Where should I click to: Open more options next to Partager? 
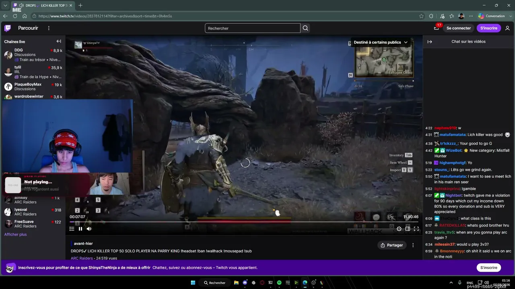(413, 245)
